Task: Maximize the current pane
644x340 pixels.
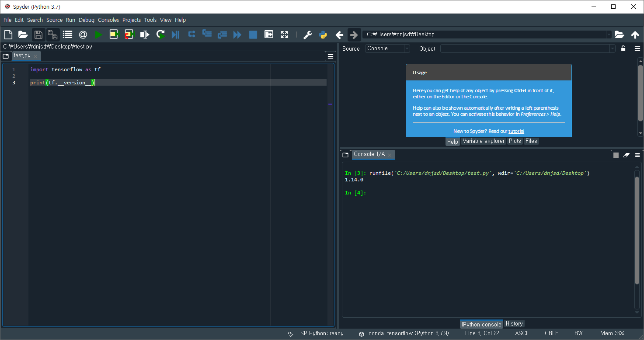Action: (269, 35)
